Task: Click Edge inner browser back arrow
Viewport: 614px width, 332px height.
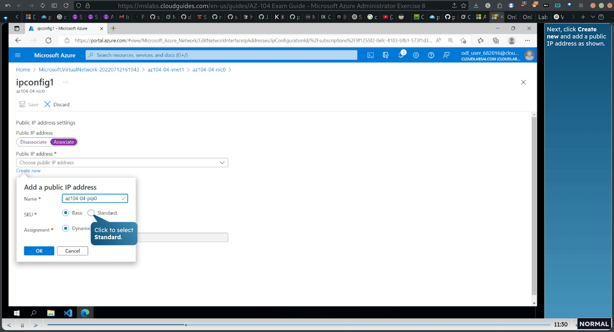Action: point(18,40)
